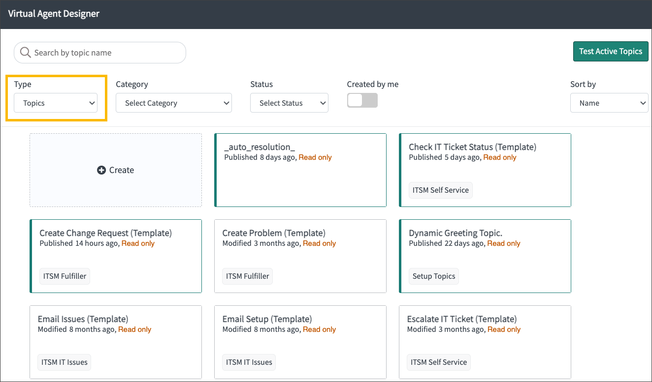Click the search magnifier icon
This screenshot has width=652, height=382.
[x=25, y=52]
